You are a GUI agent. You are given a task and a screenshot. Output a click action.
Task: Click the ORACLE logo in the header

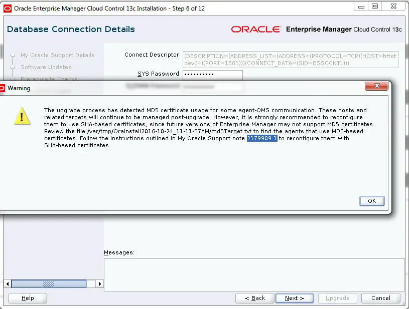click(x=256, y=29)
